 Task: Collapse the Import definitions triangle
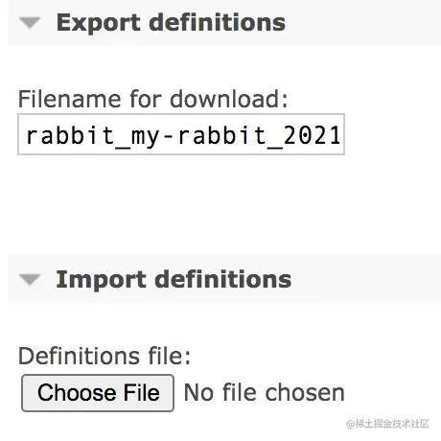pyautogui.click(x=30, y=280)
